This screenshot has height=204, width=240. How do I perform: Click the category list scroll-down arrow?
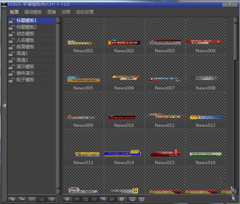point(59,191)
